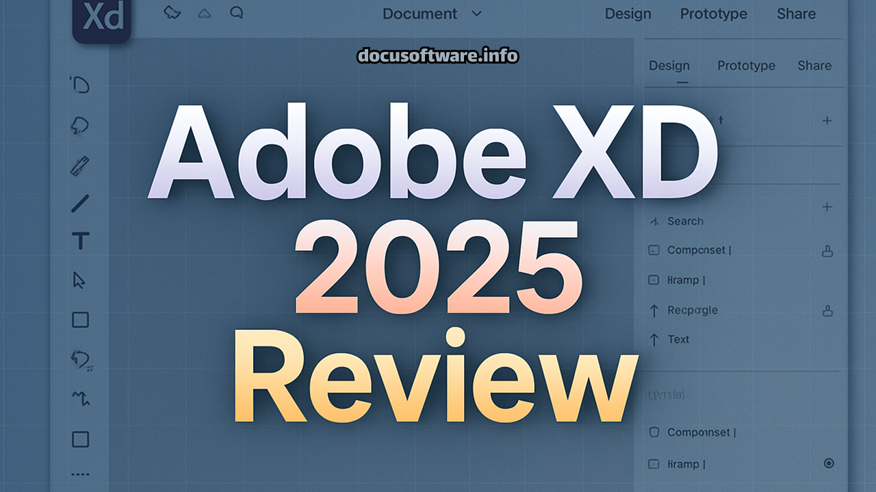Click the up arrow beside Text
Screen dimensions: 876x492
(654, 340)
